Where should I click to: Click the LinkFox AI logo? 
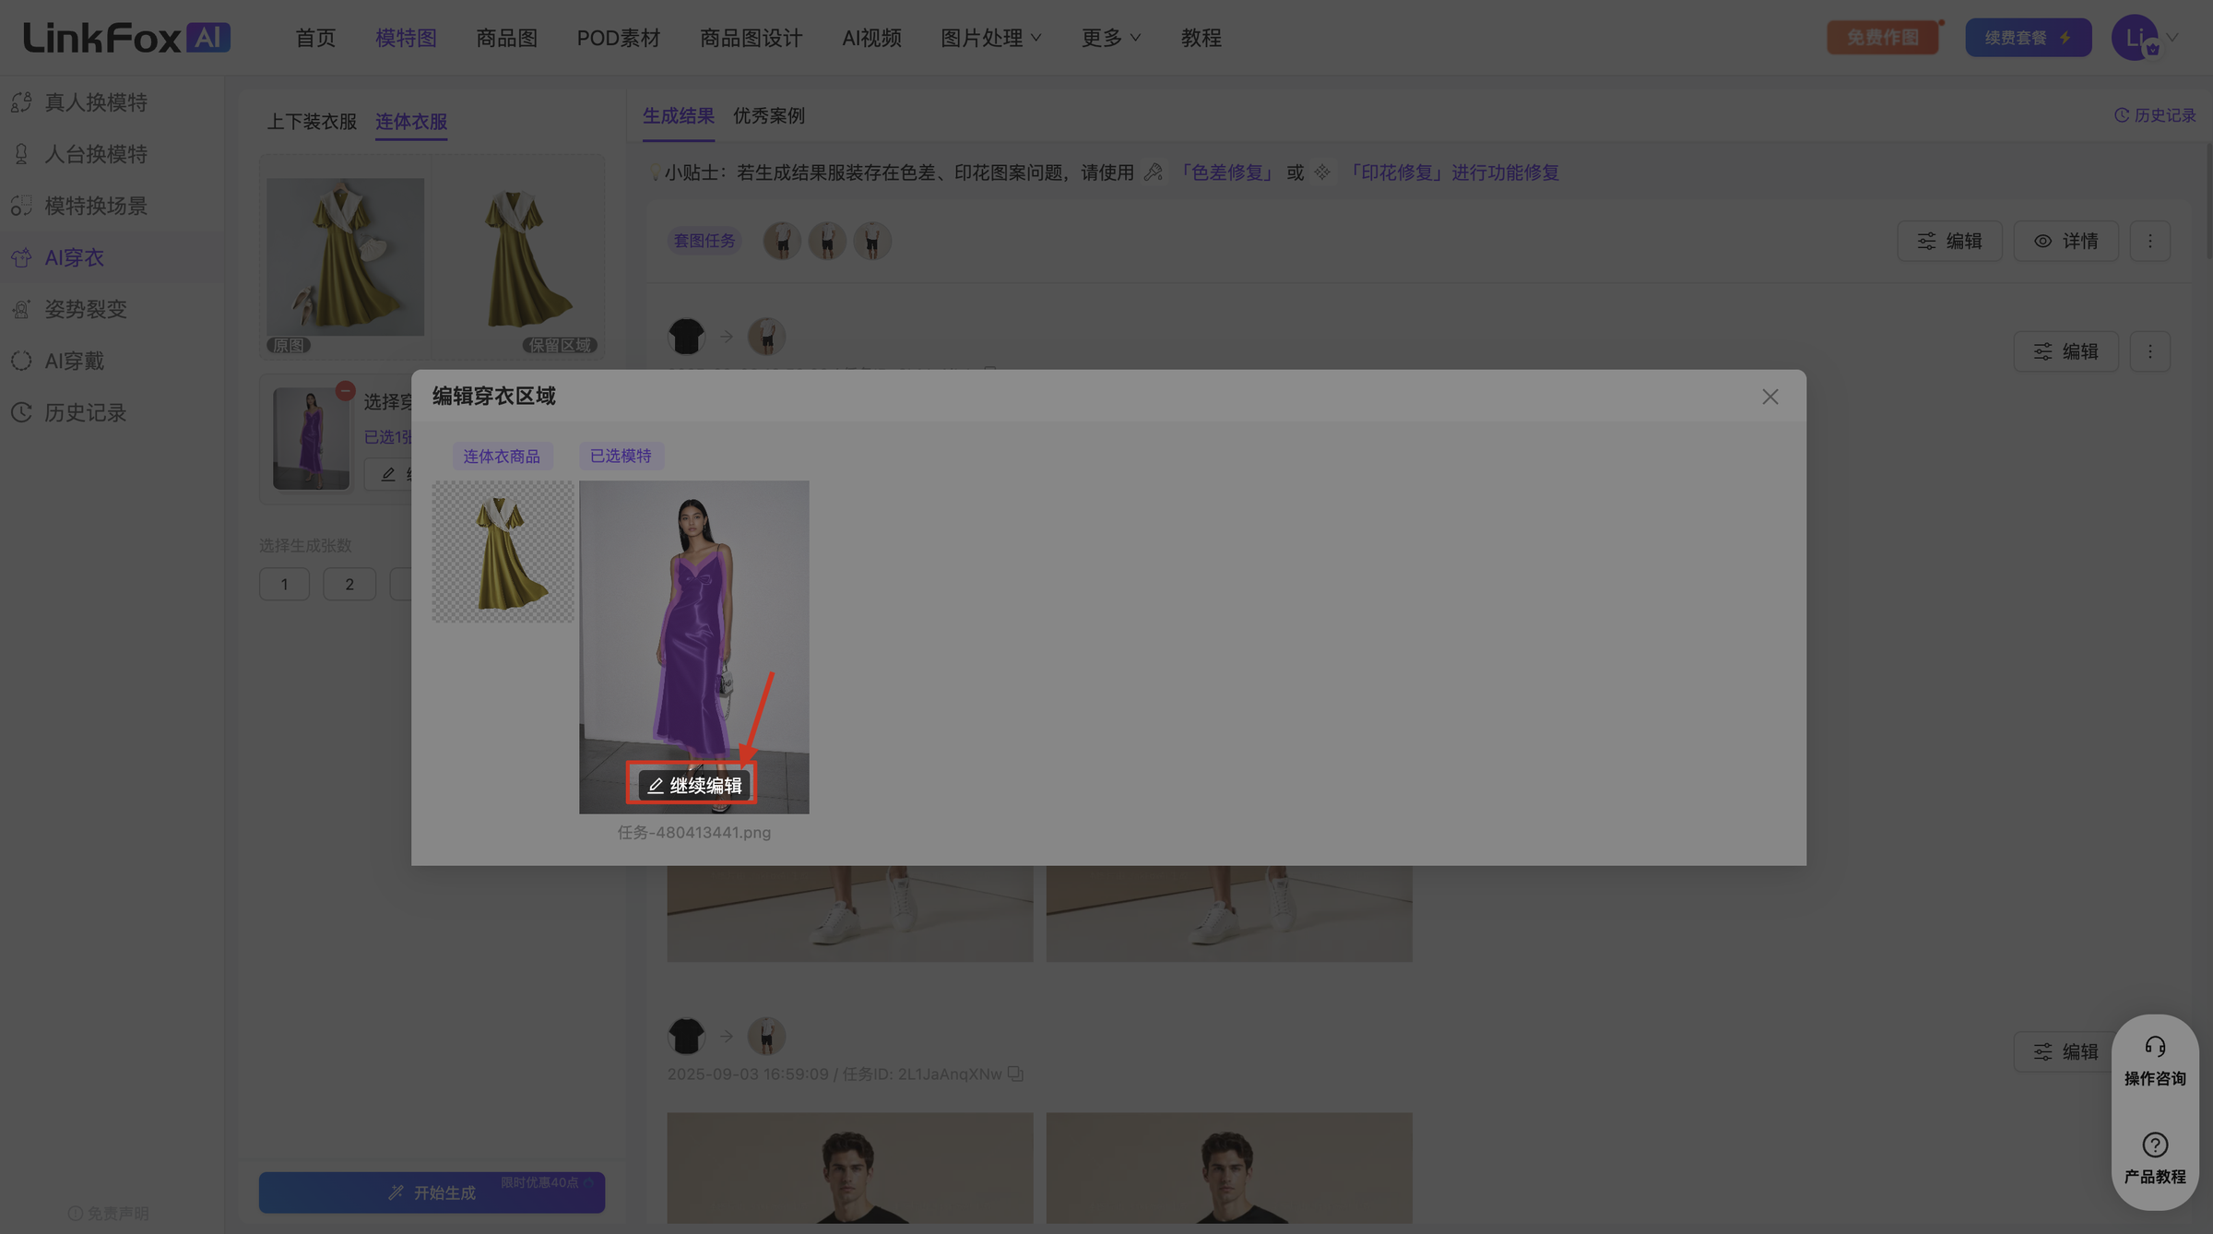point(126,38)
